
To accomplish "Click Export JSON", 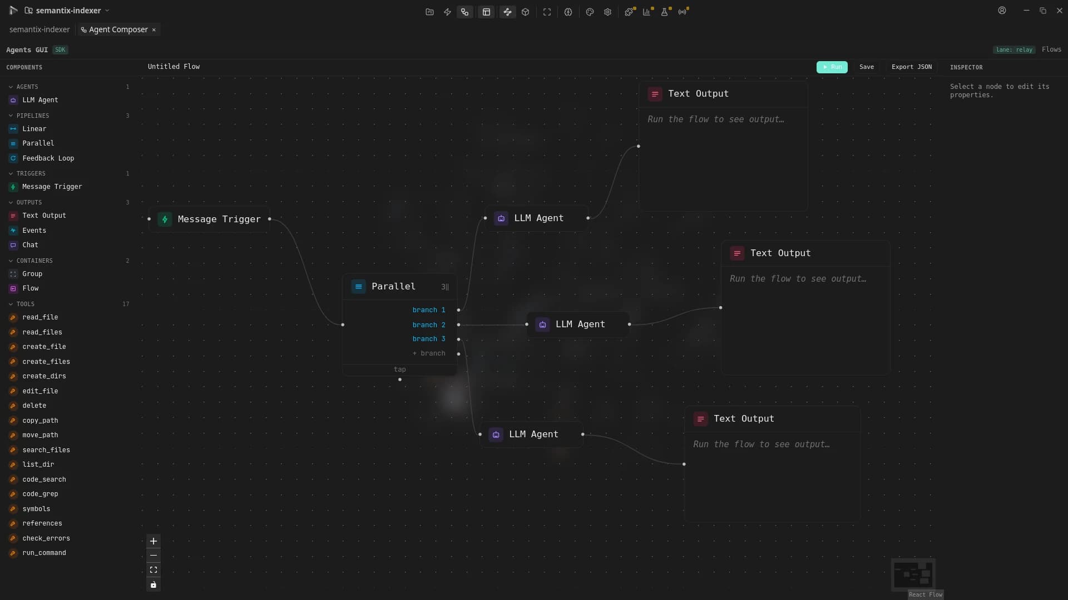I will point(911,67).
